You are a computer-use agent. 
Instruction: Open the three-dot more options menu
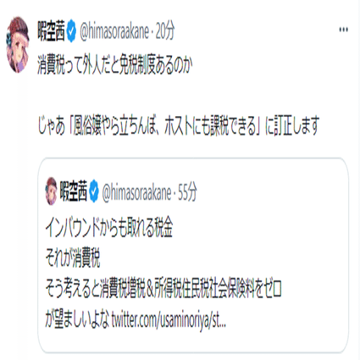(x=343, y=30)
